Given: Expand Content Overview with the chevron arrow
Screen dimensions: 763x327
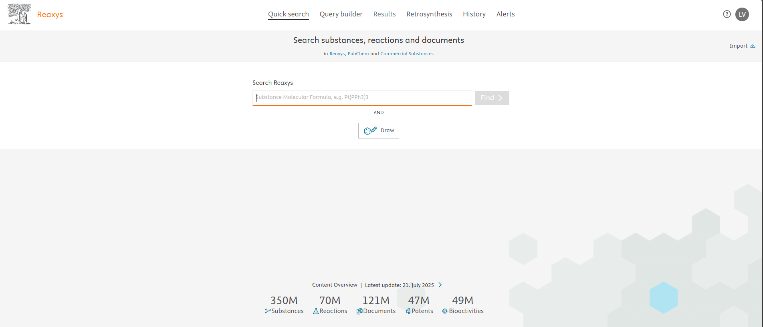Looking at the screenshot, I should (x=440, y=285).
